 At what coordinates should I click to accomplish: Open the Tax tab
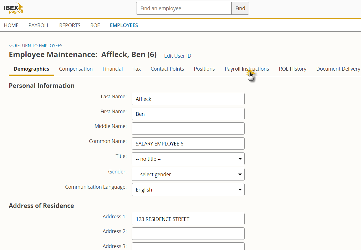[137, 69]
